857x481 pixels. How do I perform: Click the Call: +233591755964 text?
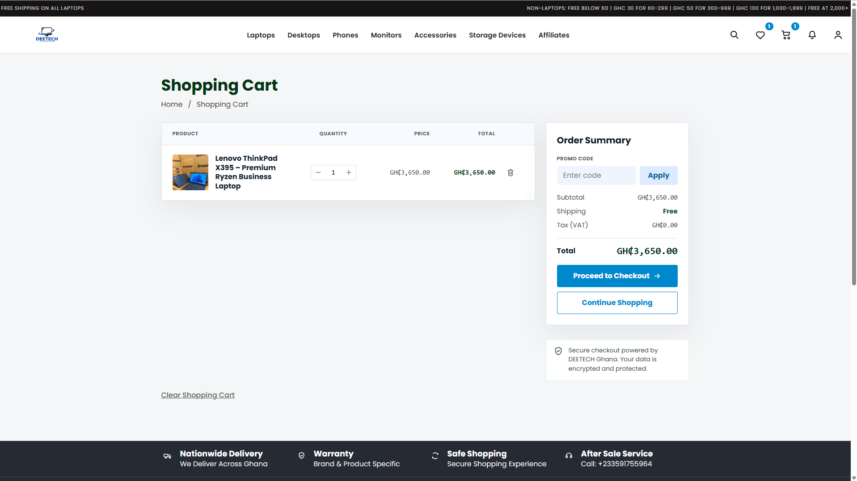point(616,464)
